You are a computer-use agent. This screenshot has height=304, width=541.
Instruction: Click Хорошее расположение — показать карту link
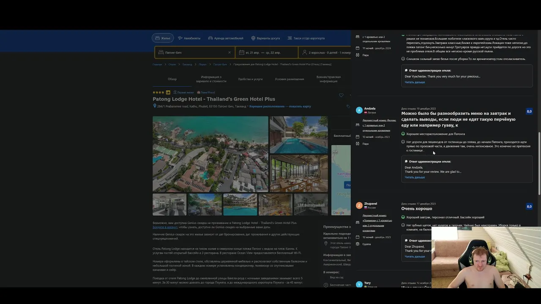[x=280, y=106]
